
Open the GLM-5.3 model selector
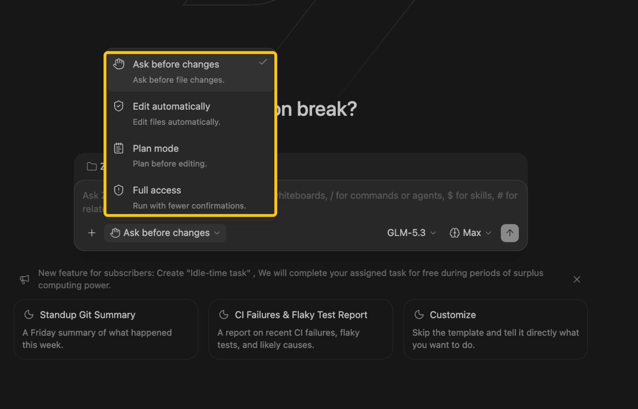pos(412,233)
